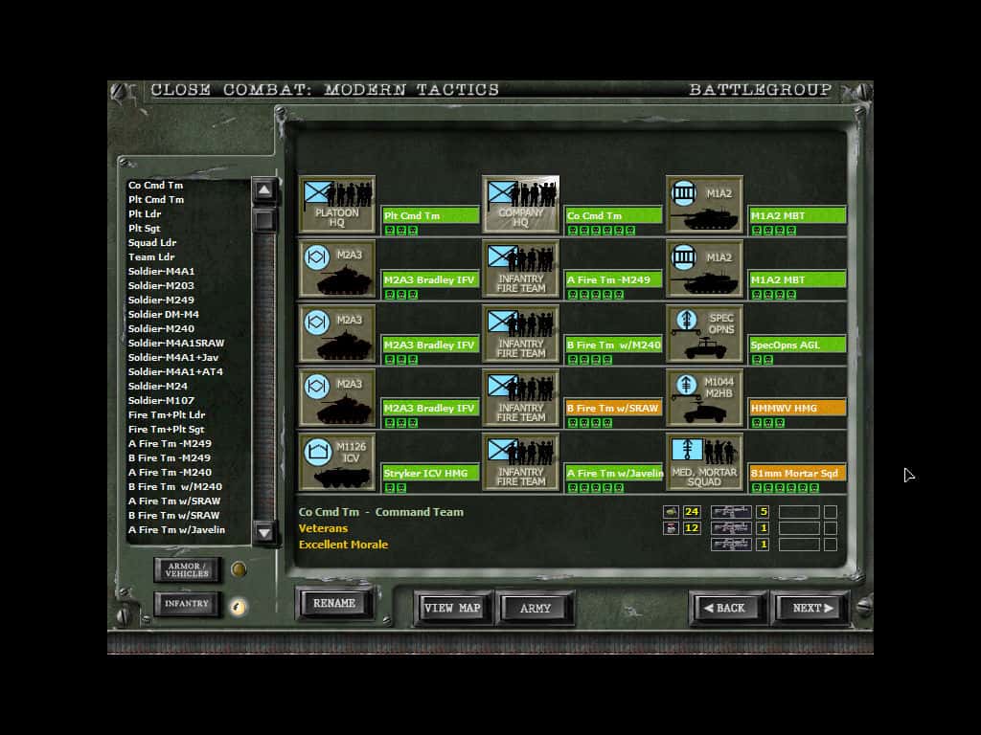
Task: Select B Fire Tm -M249 in the roster list
Action: [x=170, y=458]
